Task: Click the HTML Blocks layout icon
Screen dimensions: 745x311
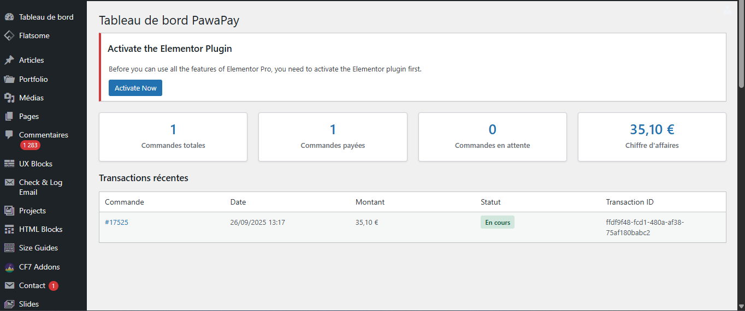Action: click(9, 229)
